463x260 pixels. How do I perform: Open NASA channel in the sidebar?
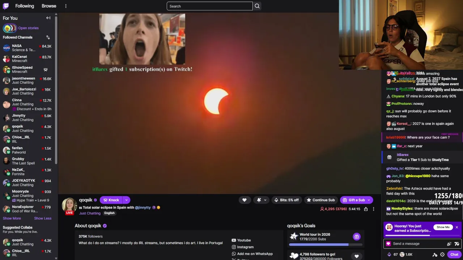pyautogui.click(x=27, y=48)
